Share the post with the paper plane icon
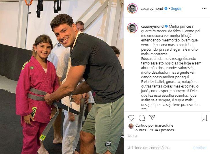Screen dimensions: 210x154 coord(152,117)
